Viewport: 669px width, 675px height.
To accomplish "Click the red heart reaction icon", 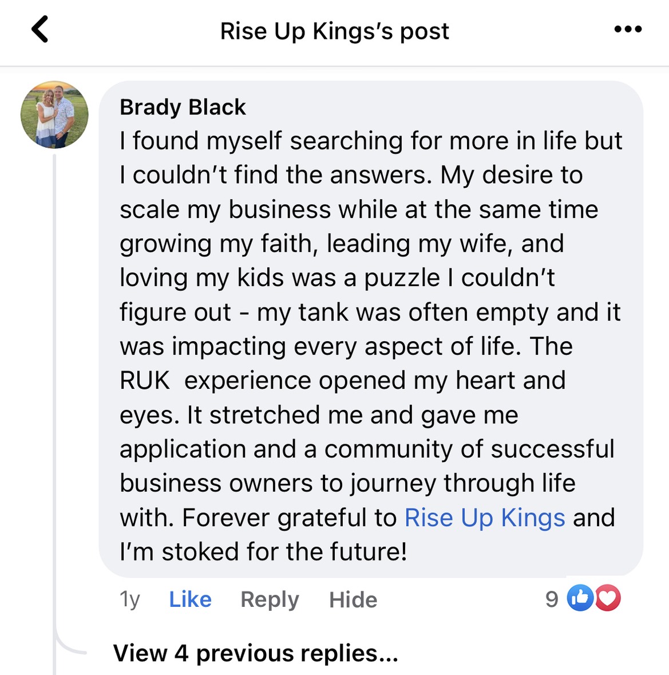I will coord(608,598).
